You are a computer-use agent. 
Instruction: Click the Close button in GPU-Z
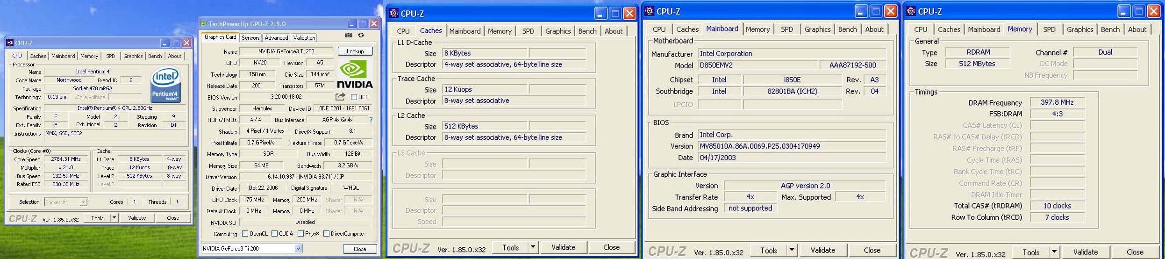pyautogui.click(x=359, y=249)
